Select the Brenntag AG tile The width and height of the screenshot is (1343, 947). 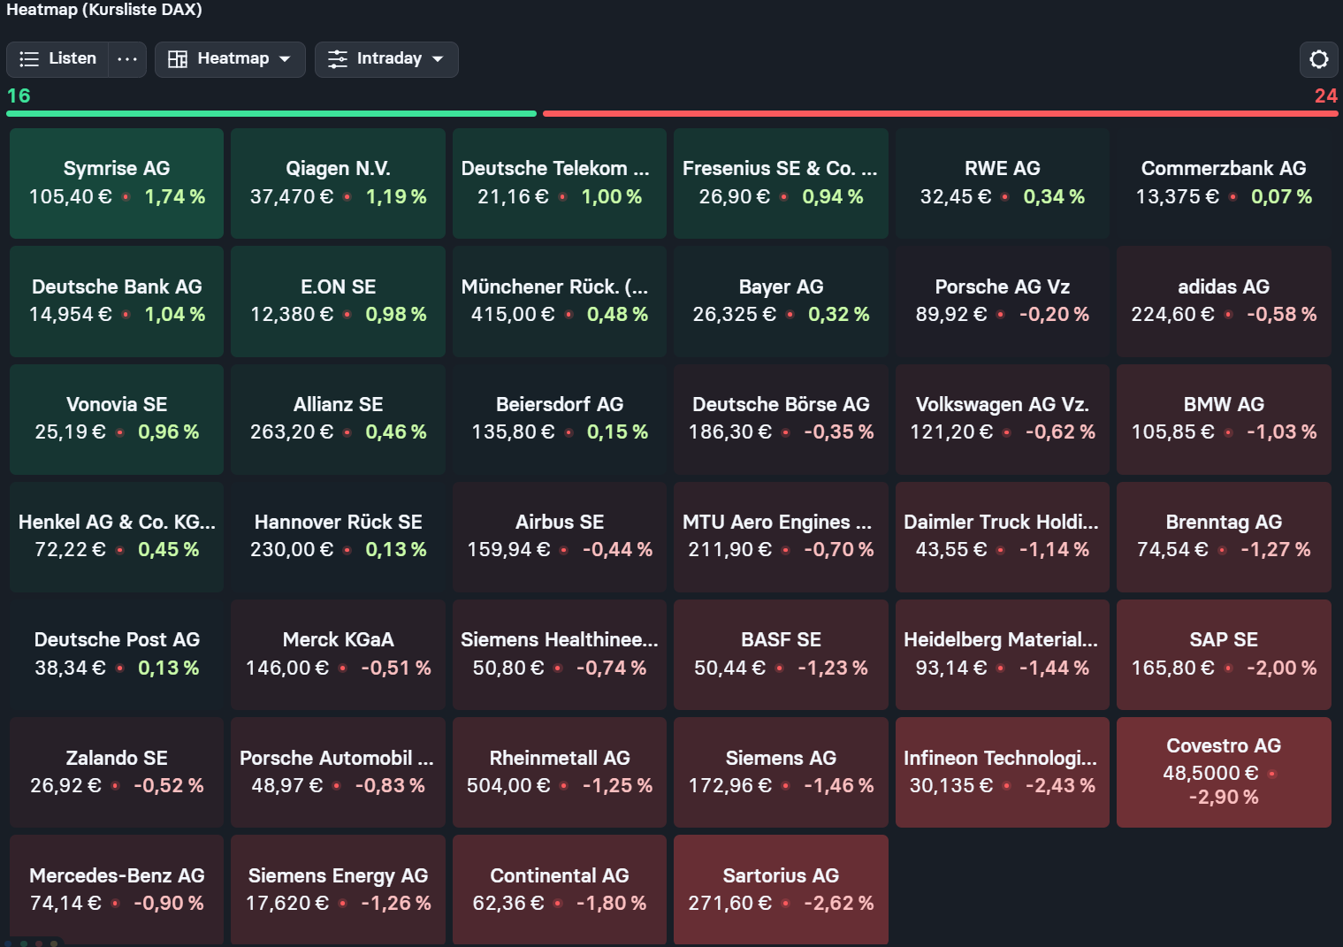tap(1224, 537)
